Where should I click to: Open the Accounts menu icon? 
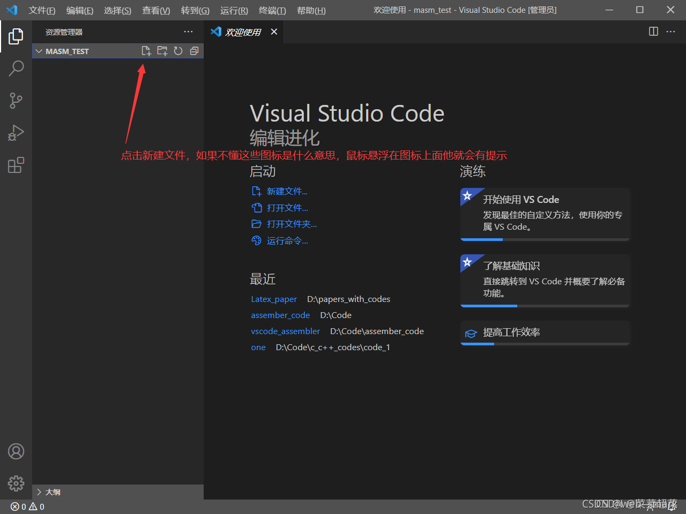(x=16, y=451)
